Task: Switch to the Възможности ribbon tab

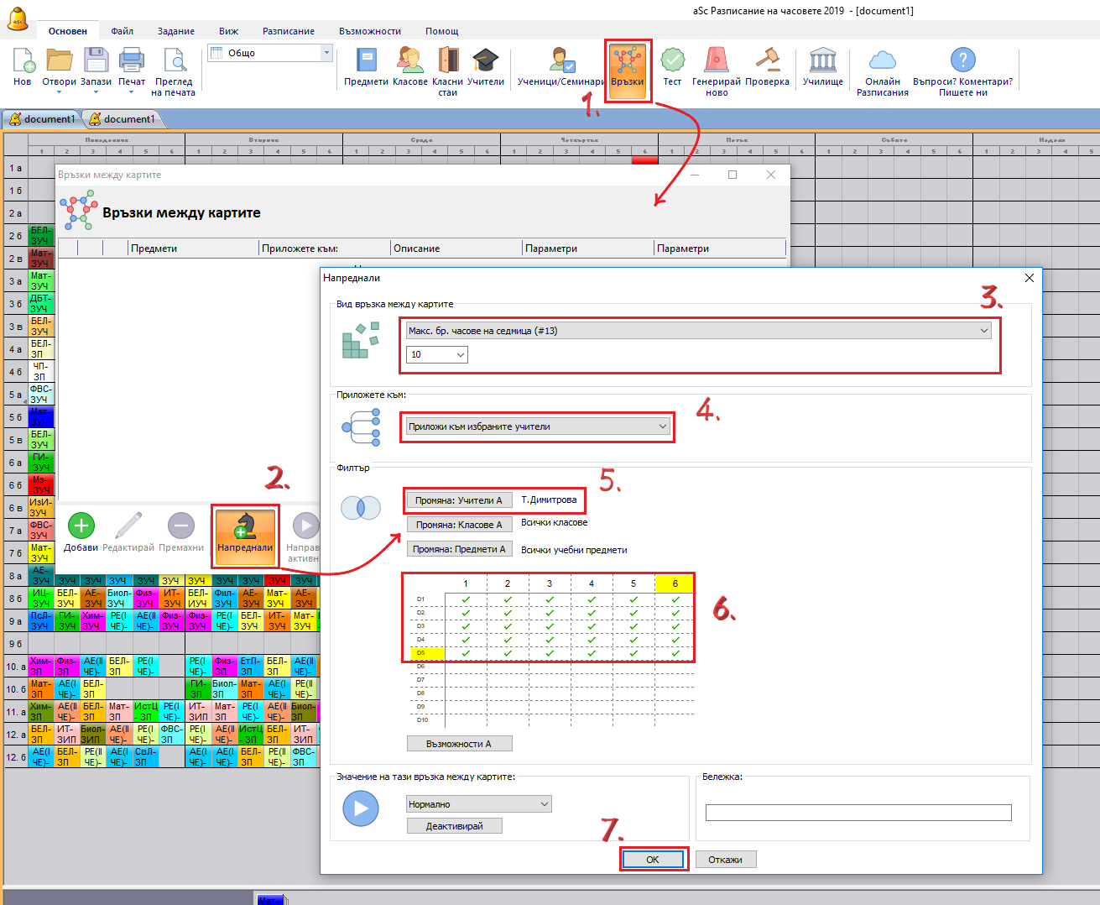Action: 369,31
